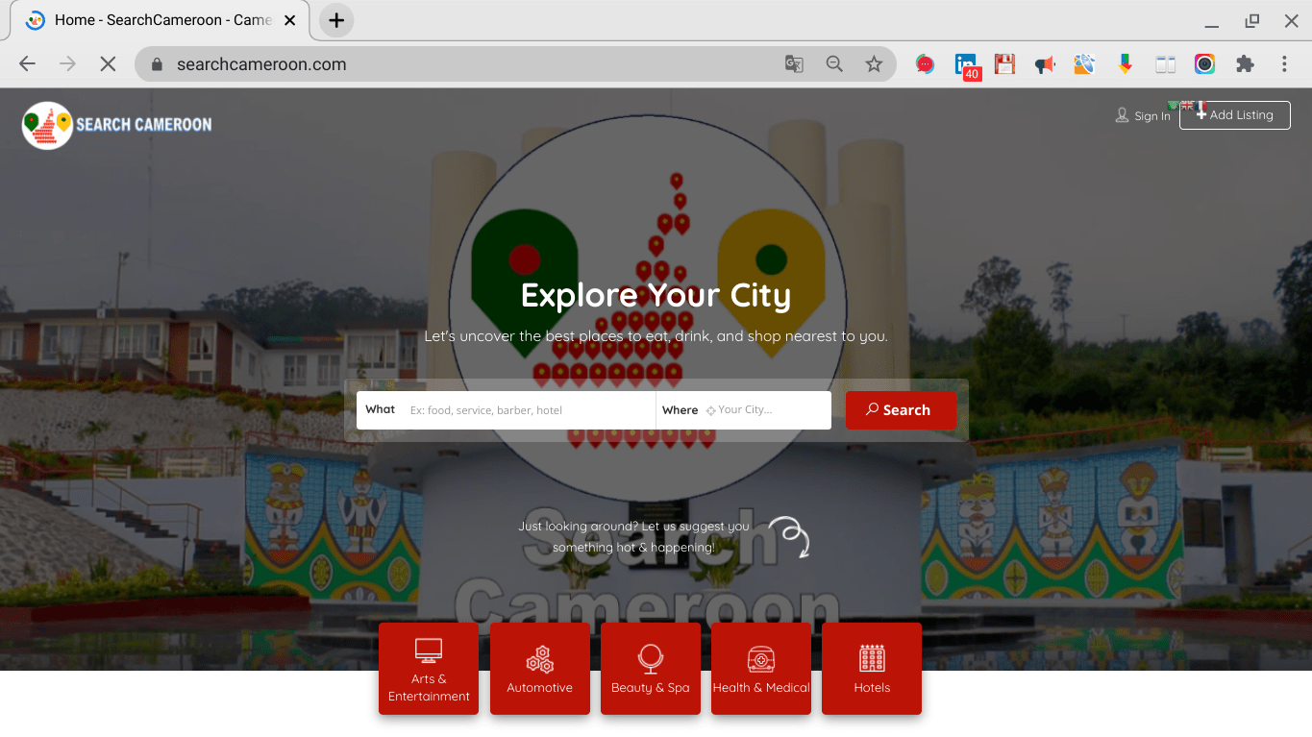Open the Automotive category tile
Viewport: 1312px width, 737px height.
(540, 669)
